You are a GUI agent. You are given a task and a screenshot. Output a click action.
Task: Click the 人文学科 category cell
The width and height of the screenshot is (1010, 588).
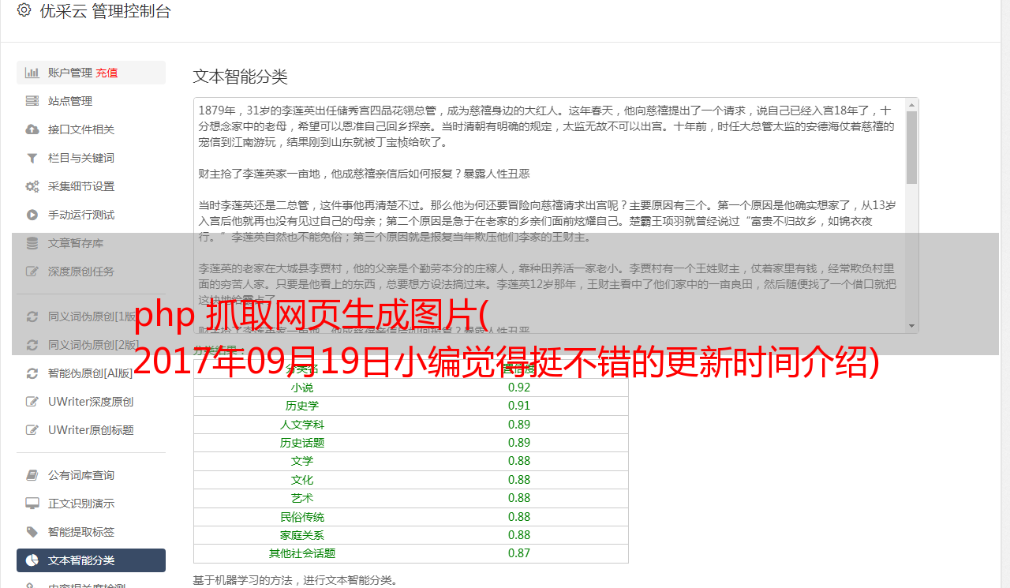[302, 425]
